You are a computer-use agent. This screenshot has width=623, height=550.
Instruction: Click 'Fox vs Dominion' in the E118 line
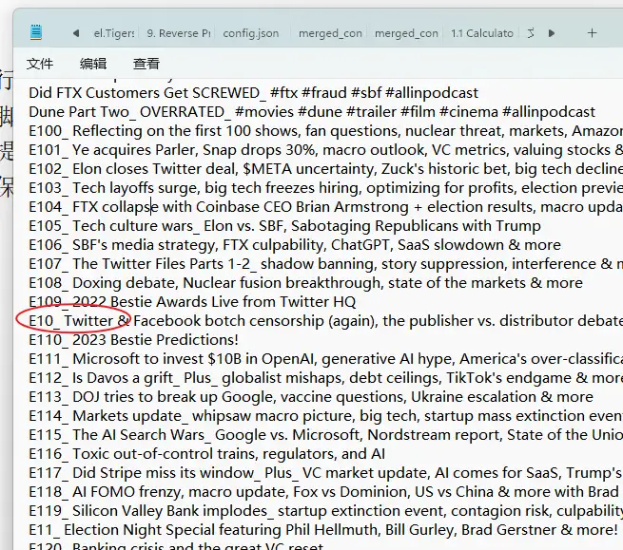tap(351, 492)
